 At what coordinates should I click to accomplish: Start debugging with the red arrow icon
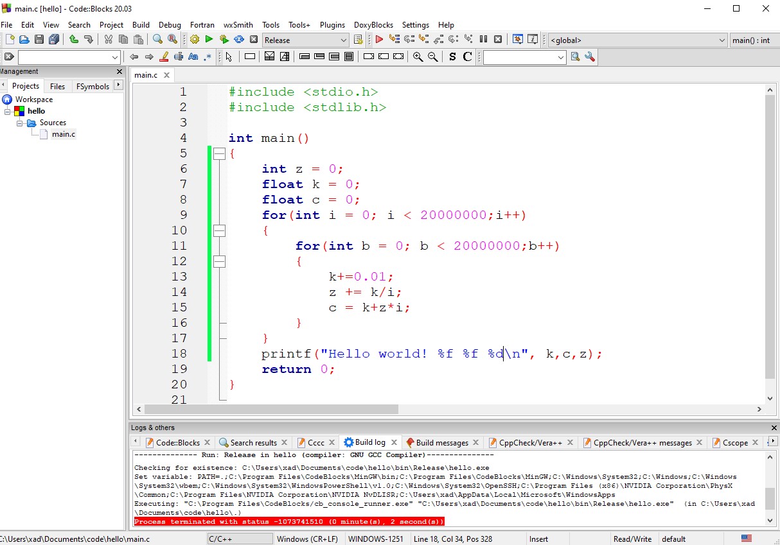point(379,40)
